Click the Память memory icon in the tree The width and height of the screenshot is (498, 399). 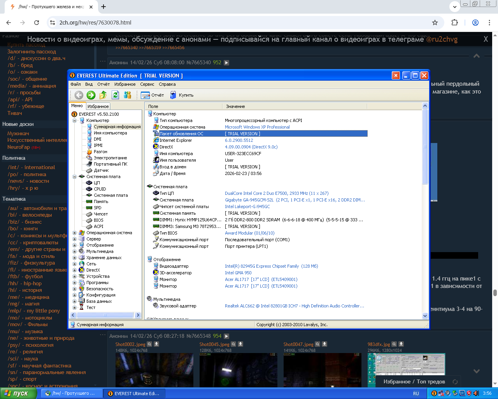coord(89,201)
